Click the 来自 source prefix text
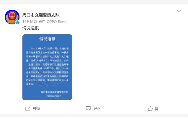This screenshot has width=188, height=119. [42, 22]
